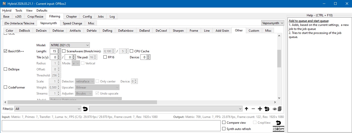The height and width of the screenshot is (133, 352).
Task: Open the Vapoursynth dropdown at top right
Action: [273, 23]
